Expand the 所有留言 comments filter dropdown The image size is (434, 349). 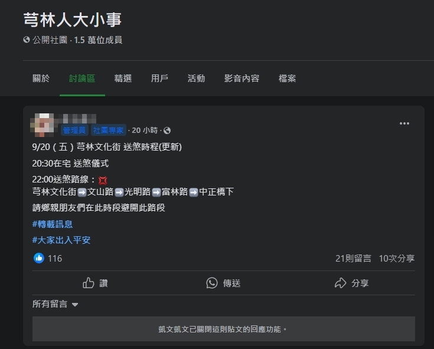click(x=55, y=304)
